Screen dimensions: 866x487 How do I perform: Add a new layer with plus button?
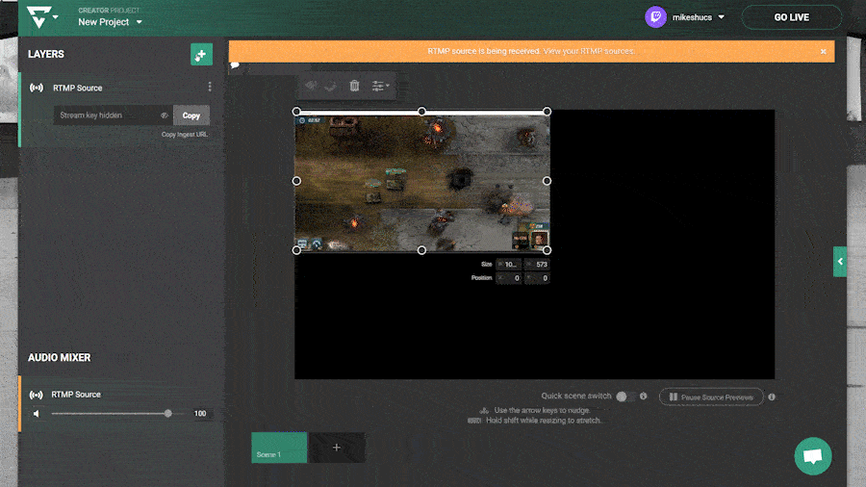coord(202,54)
